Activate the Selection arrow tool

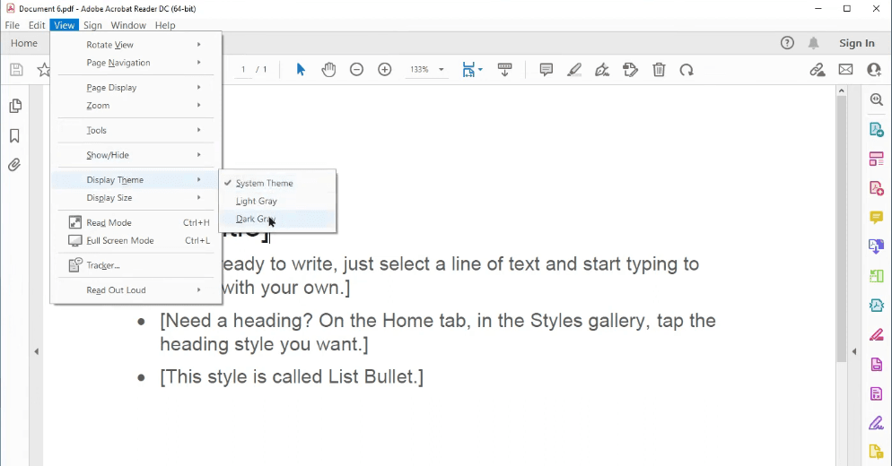pyautogui.click(x=301, y=70)
